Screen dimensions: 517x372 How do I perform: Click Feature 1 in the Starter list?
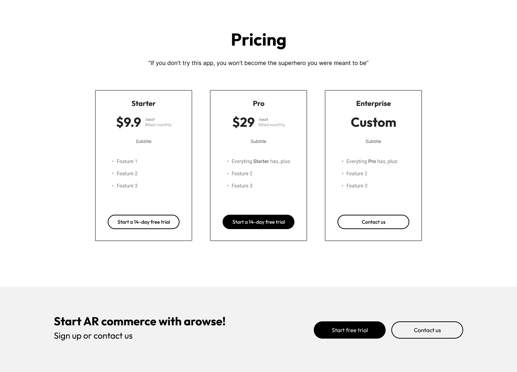click(127, 161)
